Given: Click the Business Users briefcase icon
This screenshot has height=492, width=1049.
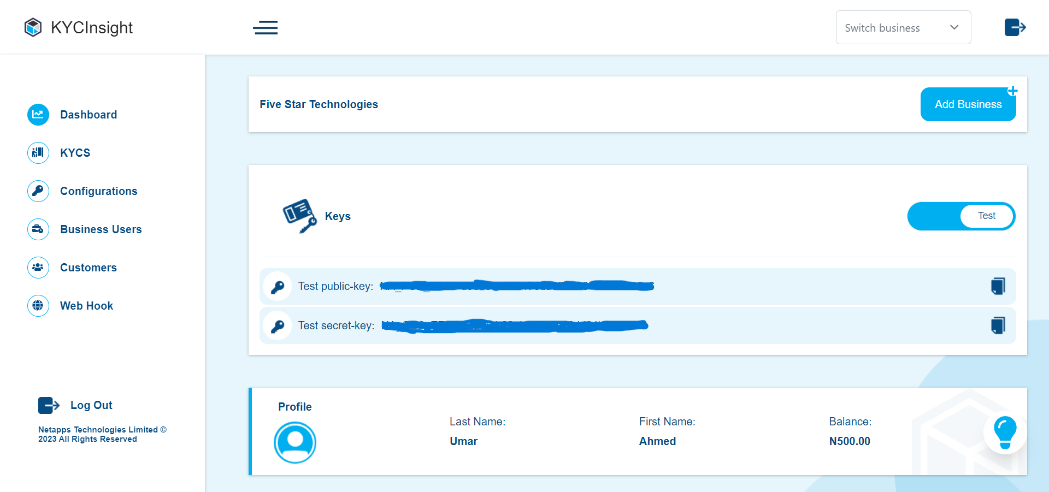Looking at the screenshot, I should click(38, 229).
